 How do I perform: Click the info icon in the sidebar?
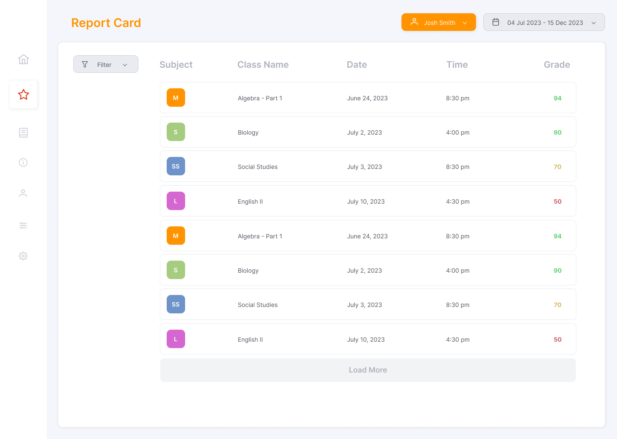coord(23,162)
